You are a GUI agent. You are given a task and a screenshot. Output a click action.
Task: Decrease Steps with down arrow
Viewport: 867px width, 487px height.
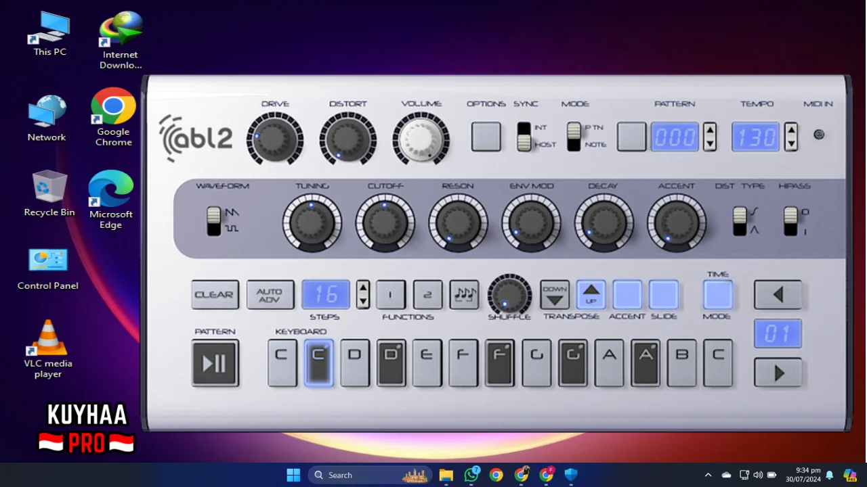coord(363,302)
